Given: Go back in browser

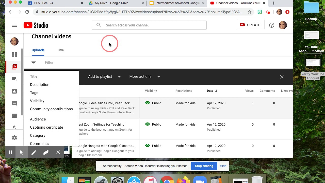Looking at the screenshot, I should pos(11,12).
